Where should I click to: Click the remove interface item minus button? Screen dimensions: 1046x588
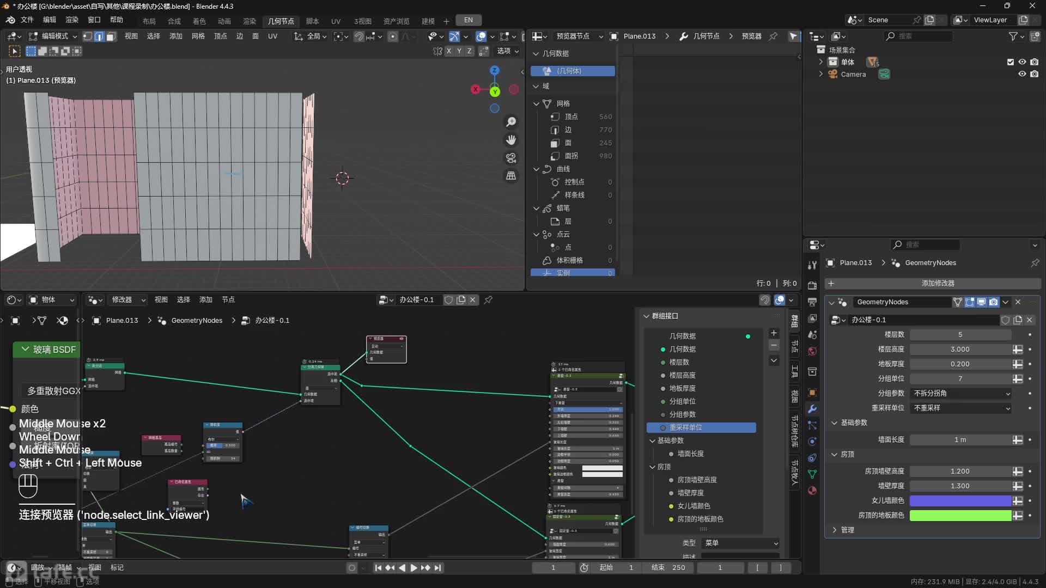(x=774, y=346)
